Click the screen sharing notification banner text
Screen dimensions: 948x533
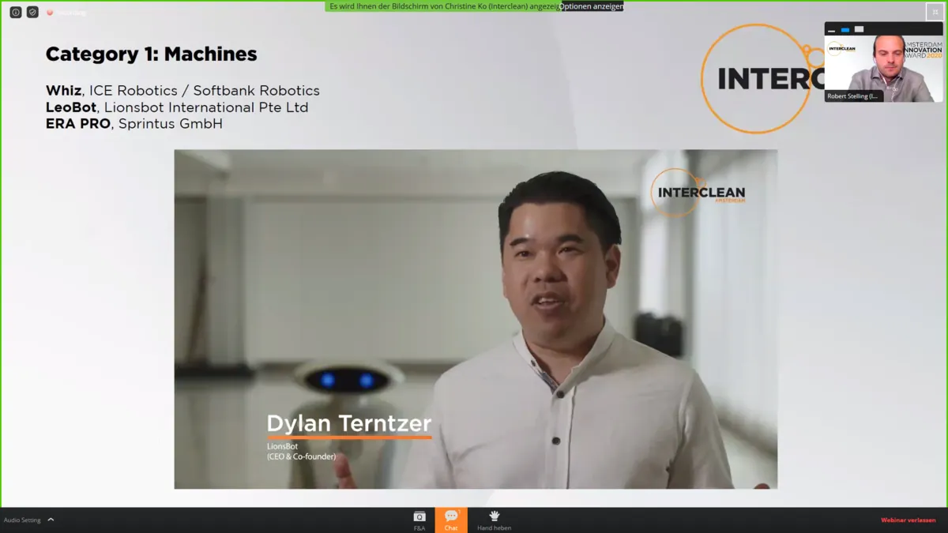[442, 6]
